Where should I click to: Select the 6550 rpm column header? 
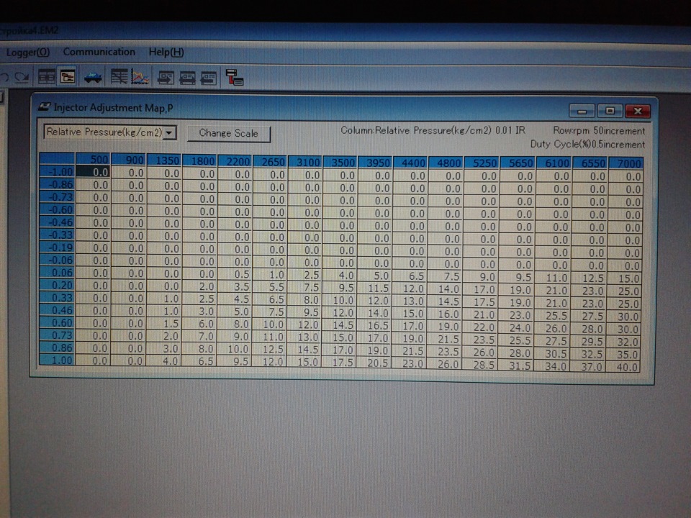pos(590,163)
